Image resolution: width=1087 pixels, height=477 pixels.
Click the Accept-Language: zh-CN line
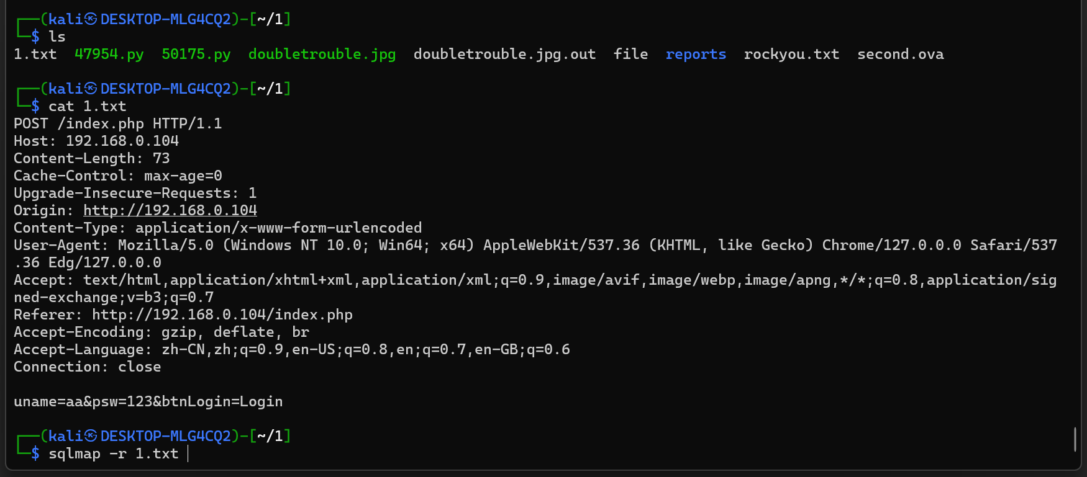pos(292,350)
